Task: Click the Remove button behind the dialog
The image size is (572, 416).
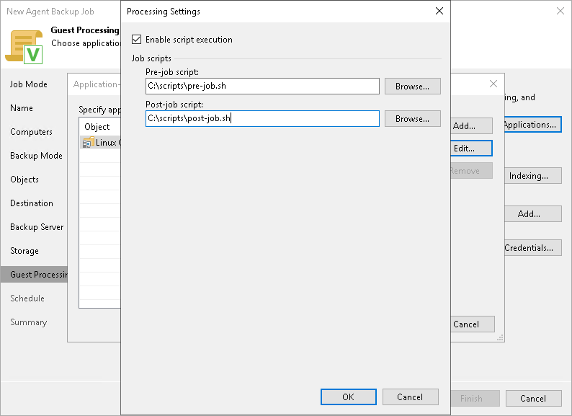Action: coord(471,171)
